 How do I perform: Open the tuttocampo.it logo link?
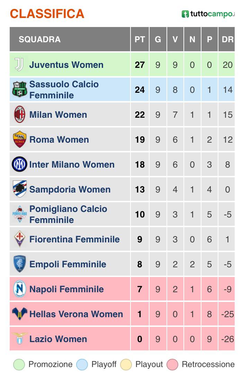pyautogui.click(x=208, y=14)
